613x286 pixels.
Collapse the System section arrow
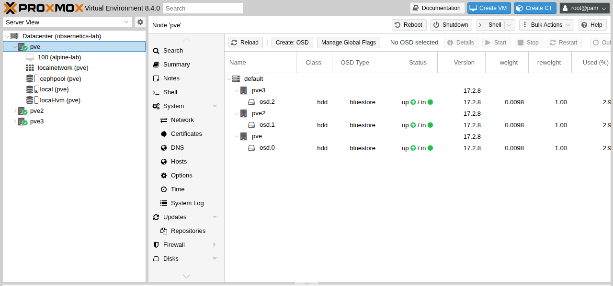coord(215,106)
